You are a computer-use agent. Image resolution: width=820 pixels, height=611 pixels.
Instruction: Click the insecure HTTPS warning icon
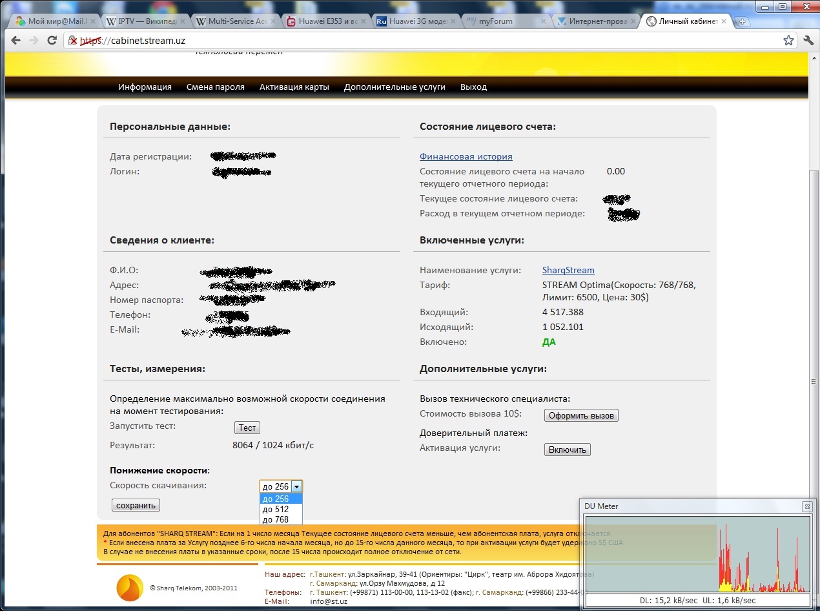[73, 40]
